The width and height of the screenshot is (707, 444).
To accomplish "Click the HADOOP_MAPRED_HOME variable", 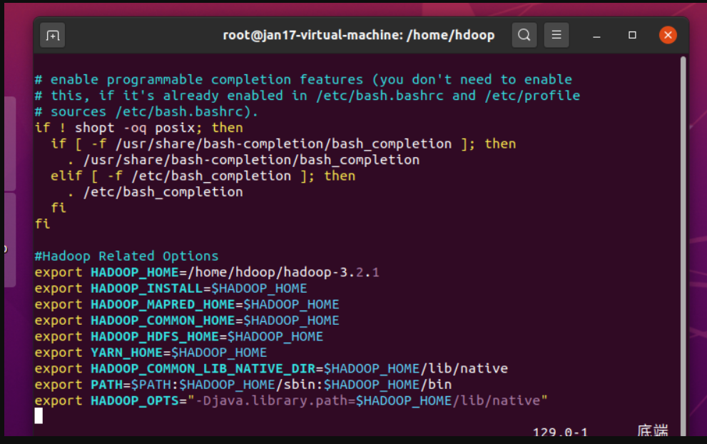I will 163,305.
